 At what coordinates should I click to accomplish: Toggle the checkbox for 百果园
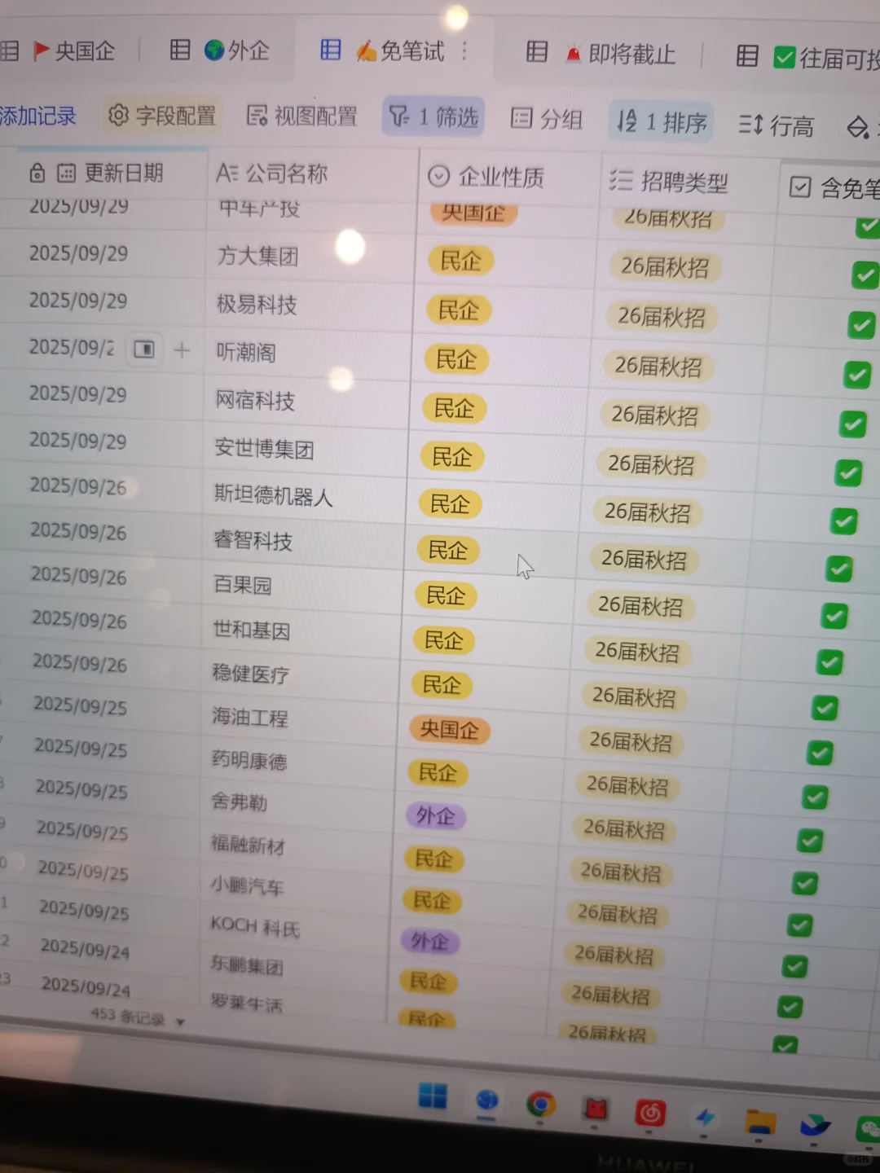coord(834,616)
